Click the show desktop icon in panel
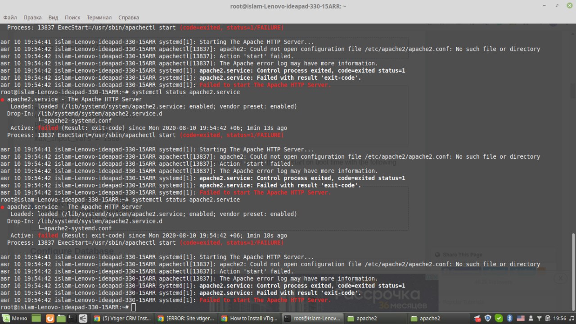Image resolution: width=576 pixels, height=324 pixels. pos(36,319)
